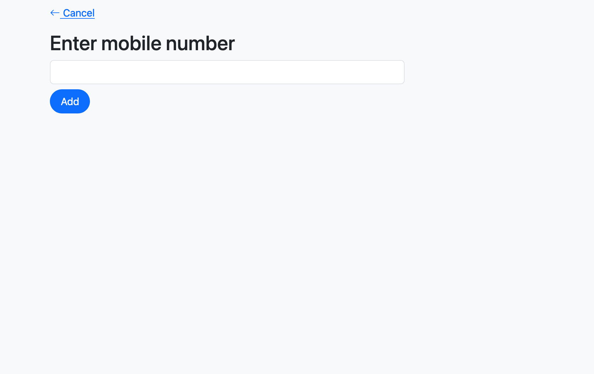Click the left arrow icon beside Cancel
Screen dimensions: 594x374
coord(55,13)
